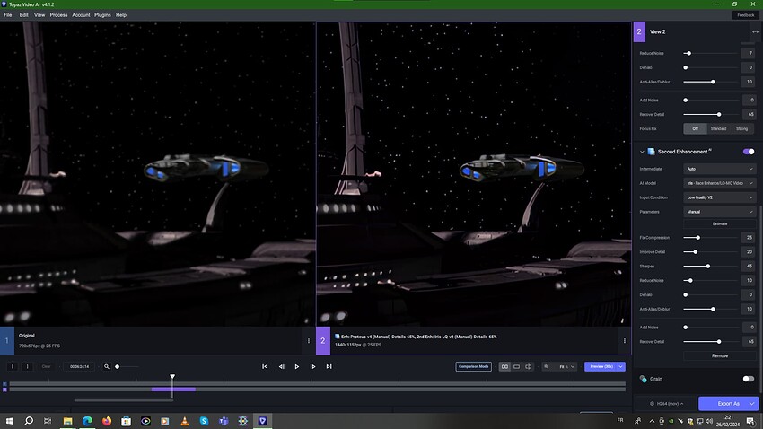Disable the Second Enhancement toggle
Viewport: 763px width, 429px height.
[x=749, y=152]
